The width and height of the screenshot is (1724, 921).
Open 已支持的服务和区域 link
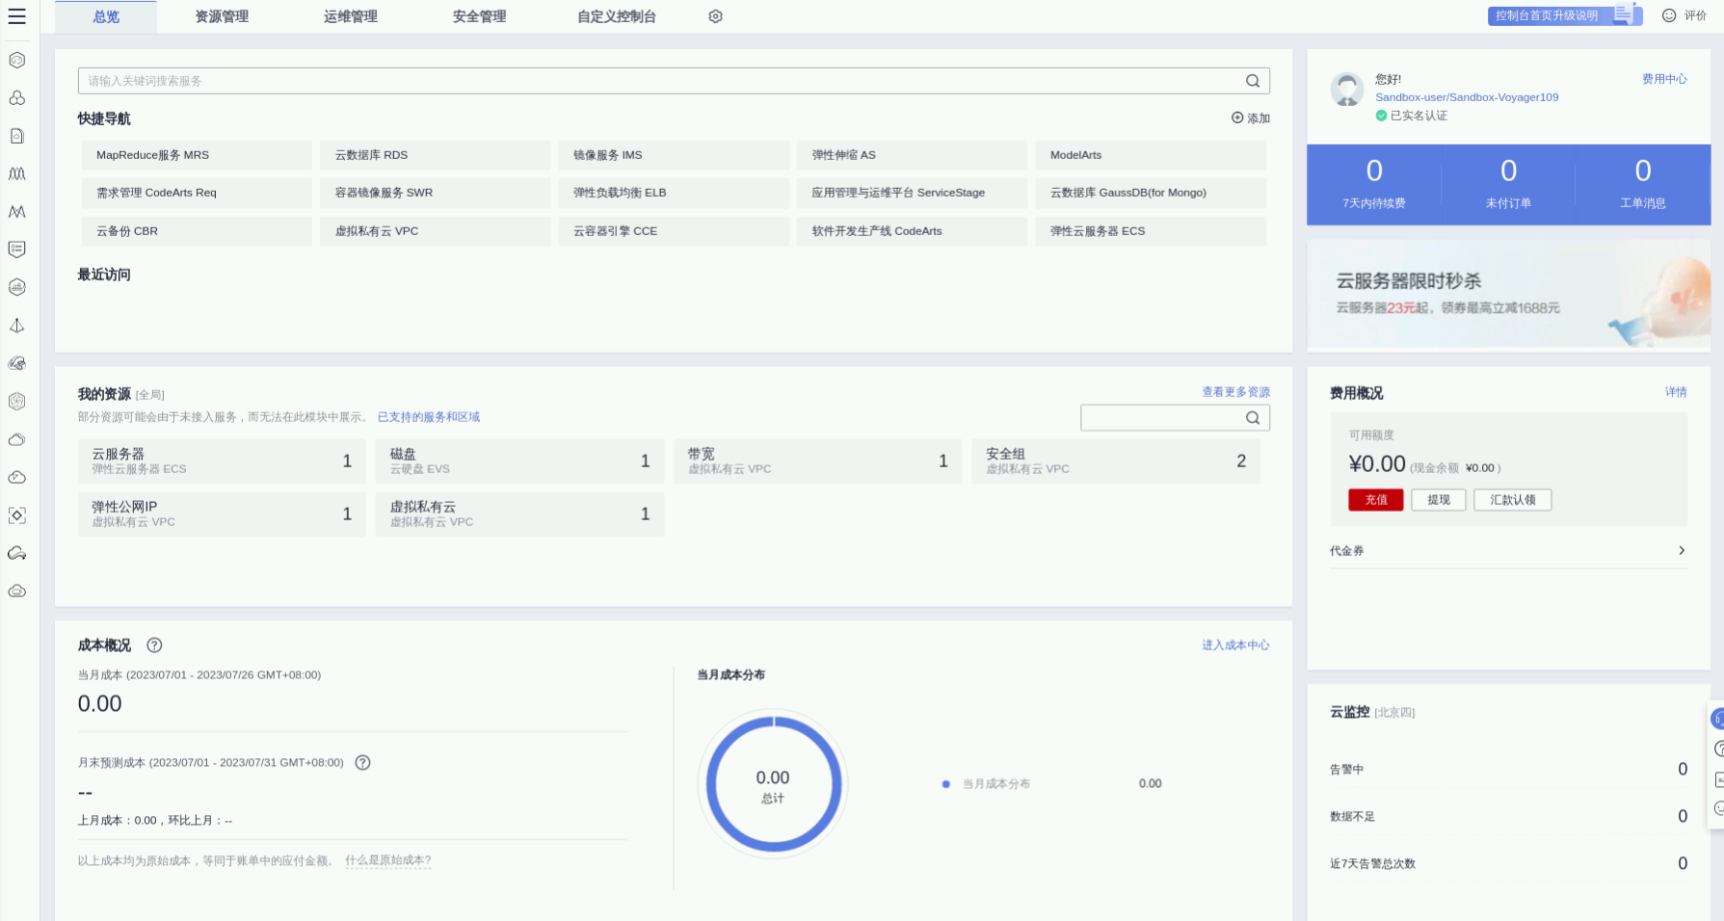pos(429,417)
